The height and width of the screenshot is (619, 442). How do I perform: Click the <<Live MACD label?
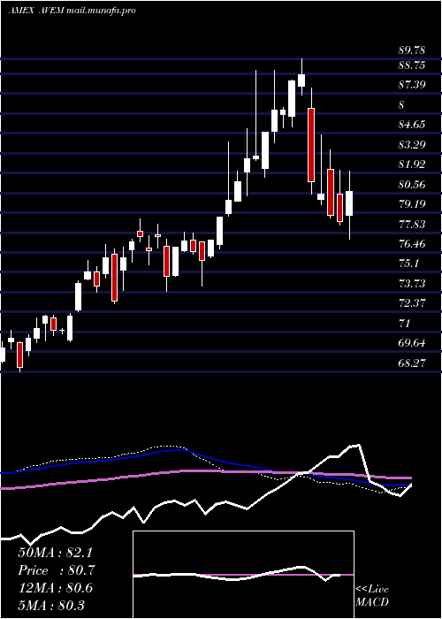point(372,595)
